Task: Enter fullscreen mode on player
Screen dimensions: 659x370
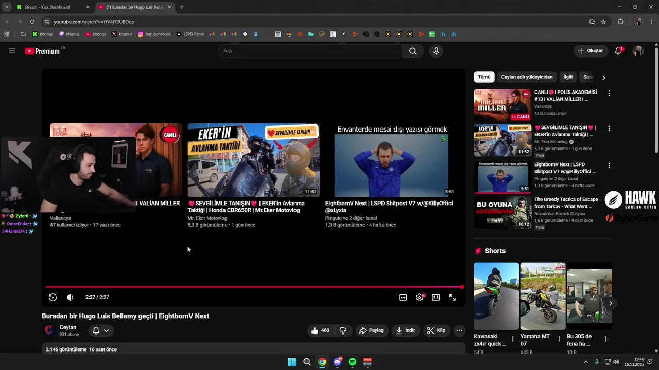Action: [453, 297]
